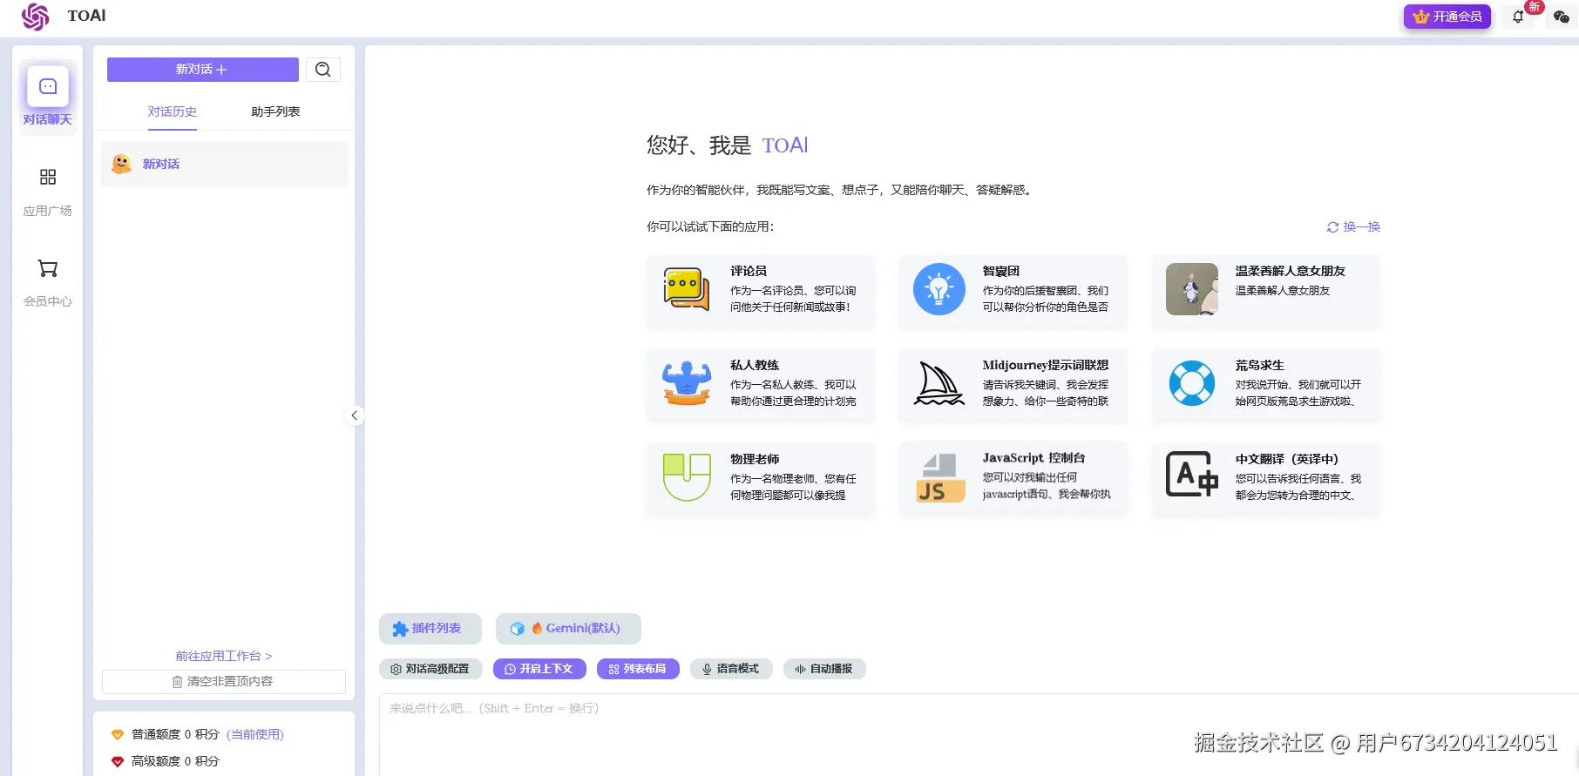Click the 高级额度 0 积分 text
The image size is (1579, 776).
tap(175, 762)
